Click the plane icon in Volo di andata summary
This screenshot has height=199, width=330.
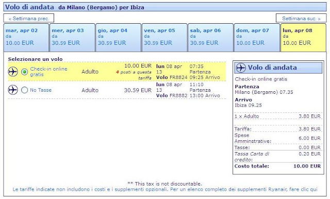pyautogui.click(x=241, y=68)
